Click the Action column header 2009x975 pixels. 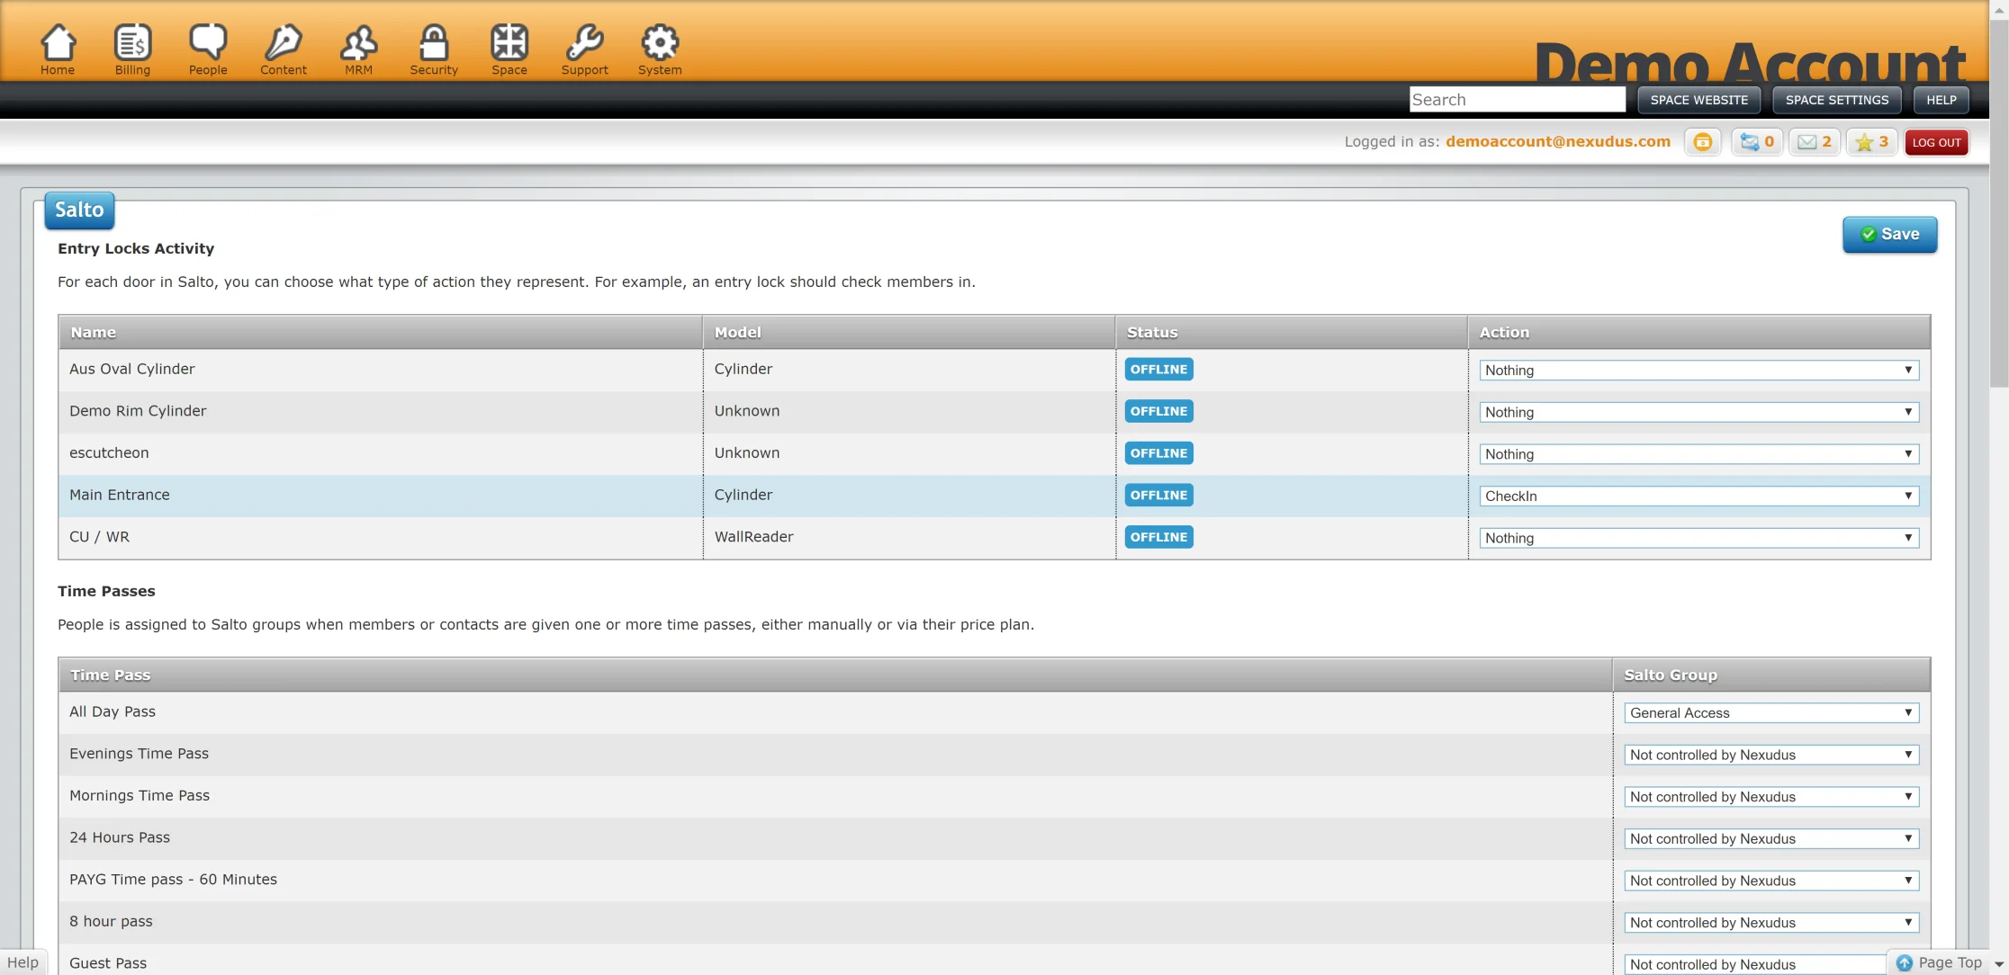coord(1698,332)
